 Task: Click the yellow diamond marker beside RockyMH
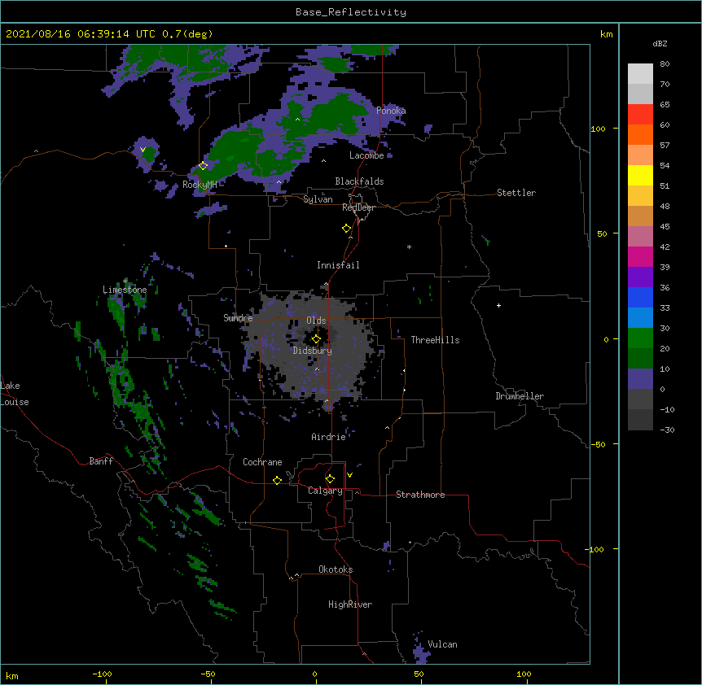pyautogui.click(x=204, y=165)
